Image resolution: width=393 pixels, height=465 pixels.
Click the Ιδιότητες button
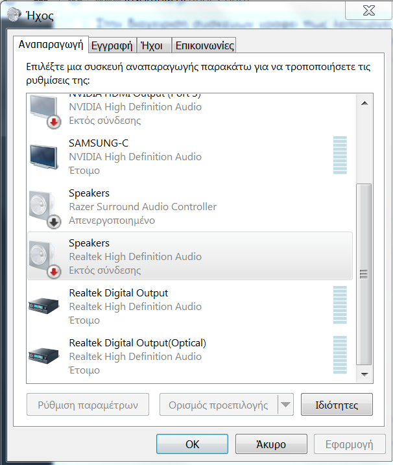(337, 405)
